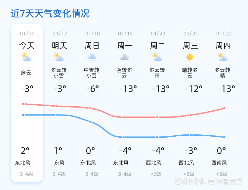248x190 pixels.
Task: Click the 01/19 date label
Action: (x=125, y=34)
